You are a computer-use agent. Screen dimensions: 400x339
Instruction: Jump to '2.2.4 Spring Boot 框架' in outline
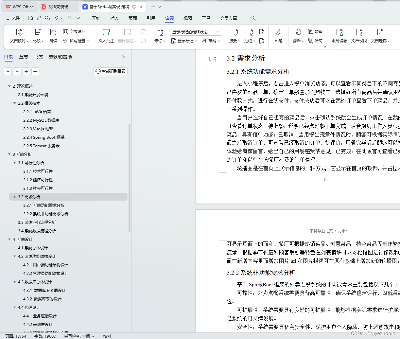pos(44,137)
